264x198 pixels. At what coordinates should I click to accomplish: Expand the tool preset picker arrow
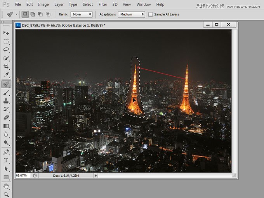(16, 14)
